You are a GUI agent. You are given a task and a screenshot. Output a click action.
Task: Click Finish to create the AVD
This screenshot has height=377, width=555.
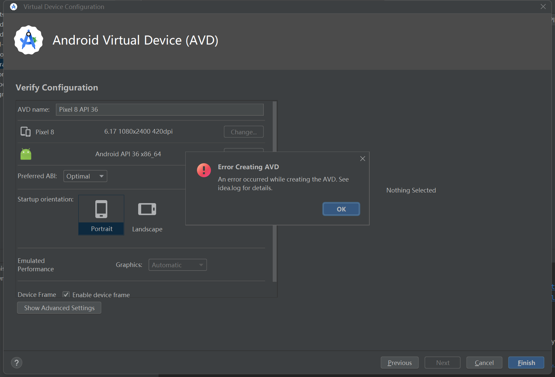click(526, 363)
